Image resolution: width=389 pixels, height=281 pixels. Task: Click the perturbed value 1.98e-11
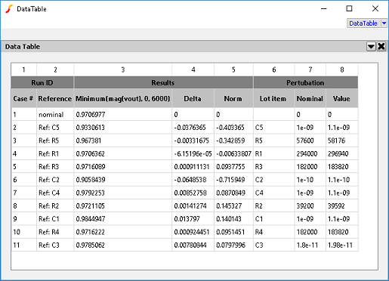(x=342, y=245)
